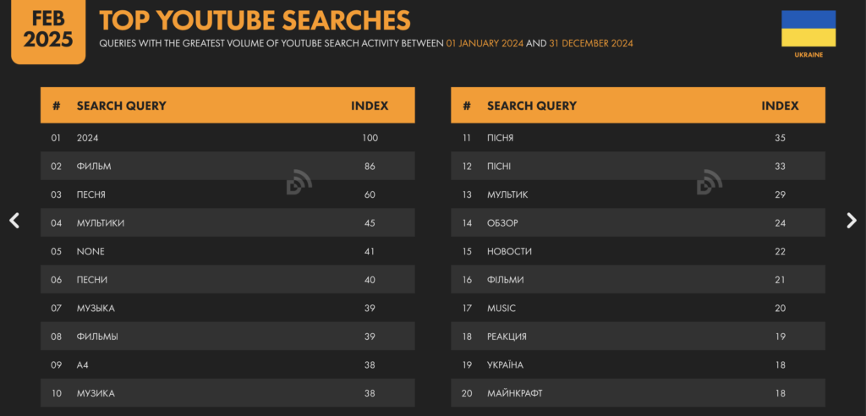Select the 'A4' search query
Screen dimensions: 866x416
click(82, 365)
